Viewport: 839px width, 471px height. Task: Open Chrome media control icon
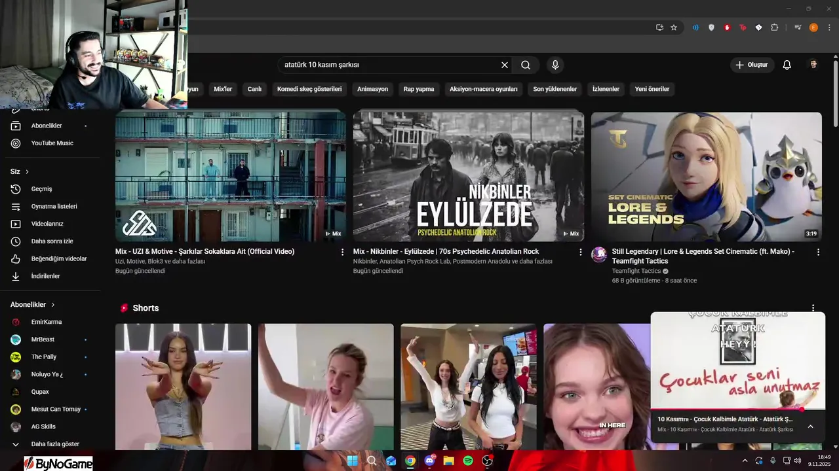tap(798, 27)
